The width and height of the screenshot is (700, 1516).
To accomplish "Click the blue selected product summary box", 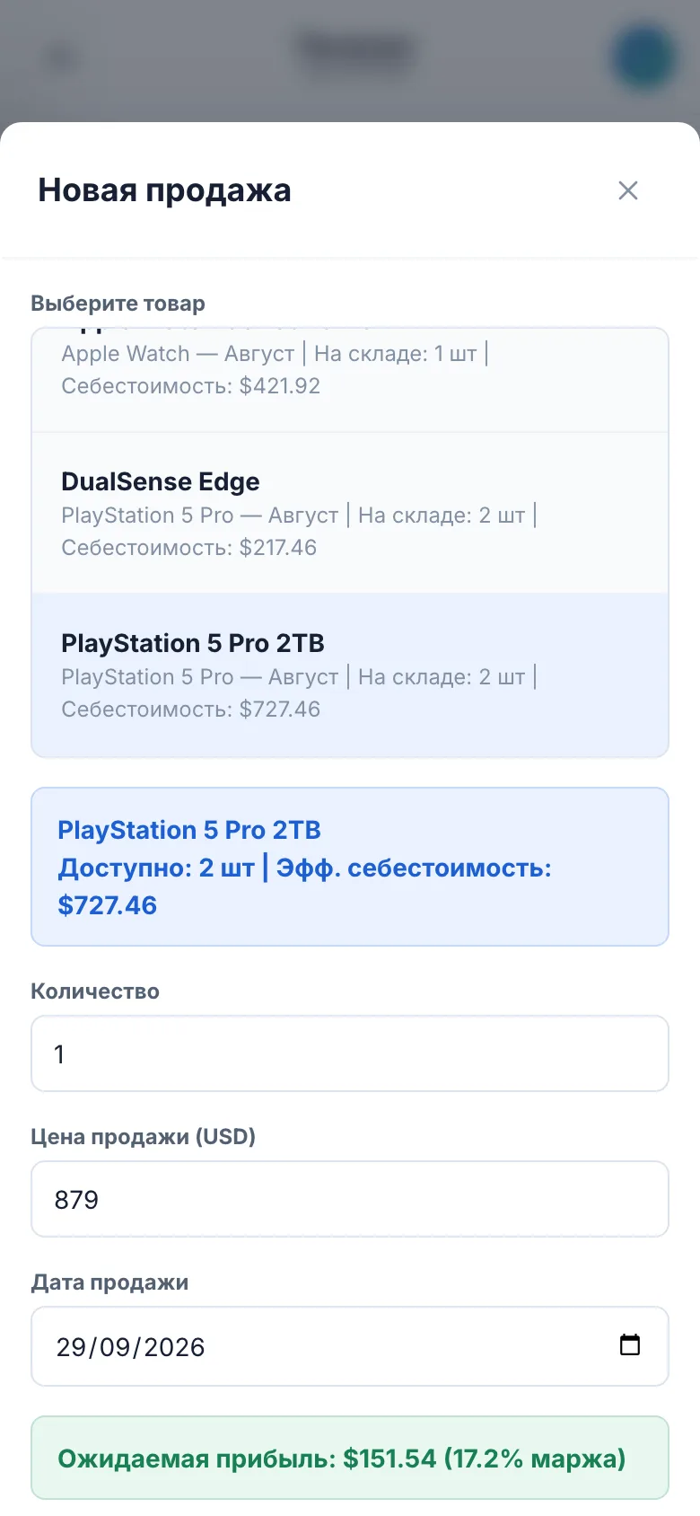I will pos(350,867).
